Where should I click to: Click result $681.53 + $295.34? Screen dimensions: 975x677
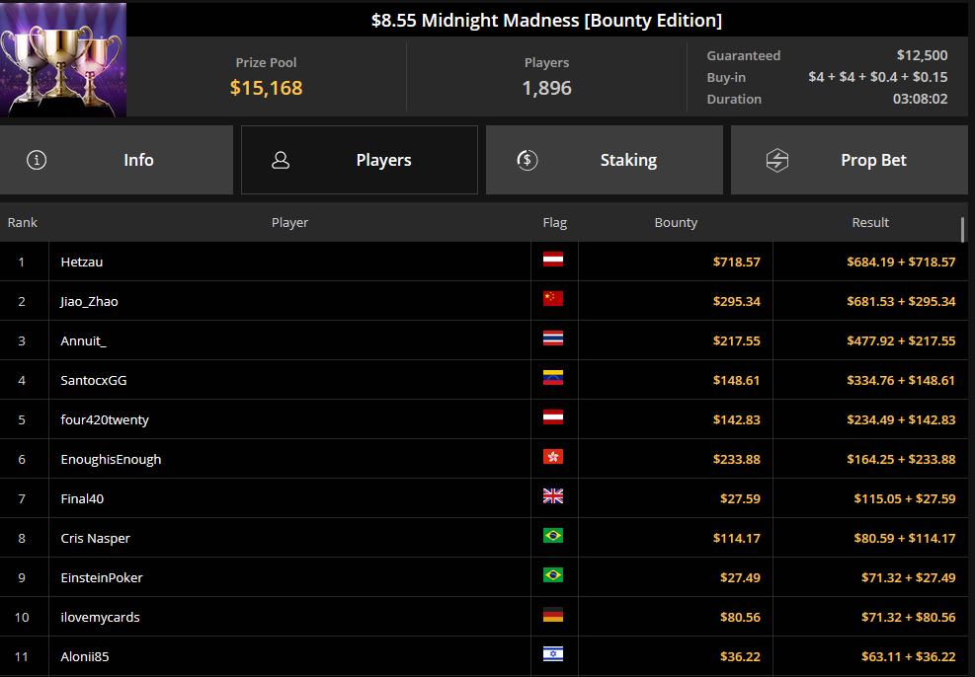tap(901, 302)
